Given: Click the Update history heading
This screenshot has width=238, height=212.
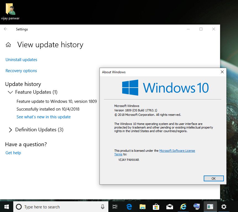Looking at the screenshot, I should tap(23, 84).
